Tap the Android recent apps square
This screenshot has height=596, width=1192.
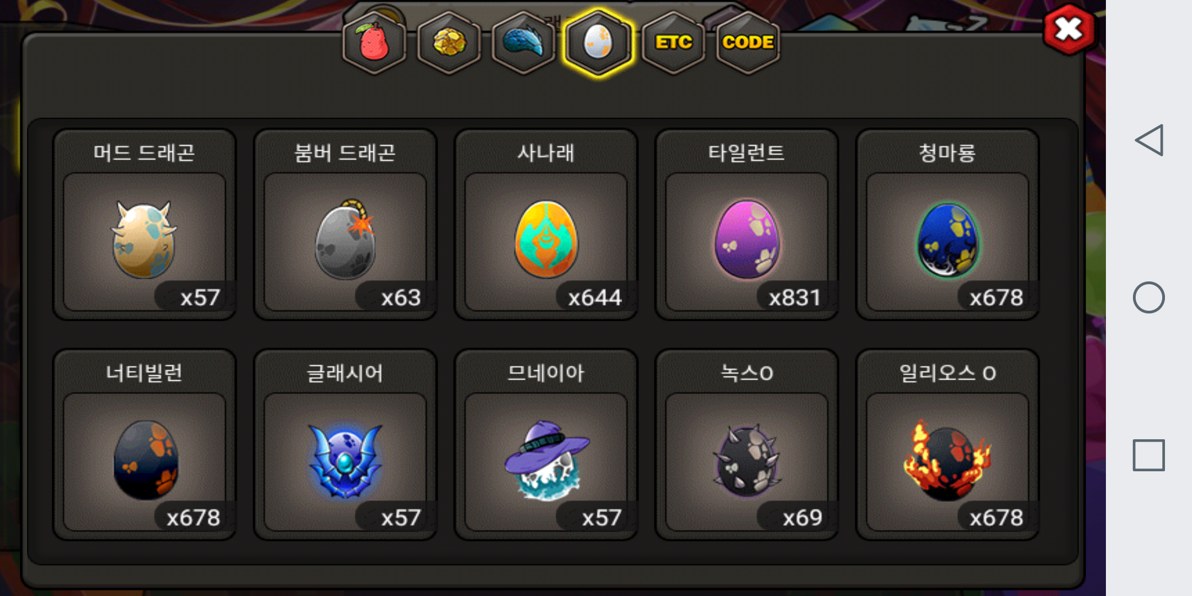[1149, 455]
